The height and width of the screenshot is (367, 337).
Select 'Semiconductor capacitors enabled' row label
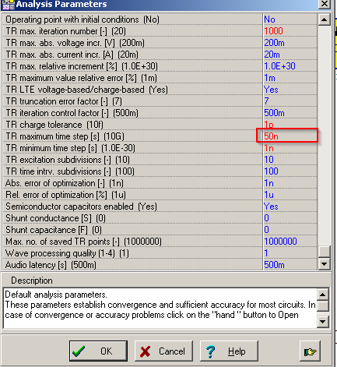(81, 206)
